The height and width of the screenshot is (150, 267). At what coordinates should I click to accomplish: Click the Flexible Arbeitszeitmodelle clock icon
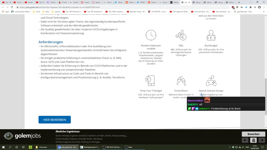click(x=151, y=35)
